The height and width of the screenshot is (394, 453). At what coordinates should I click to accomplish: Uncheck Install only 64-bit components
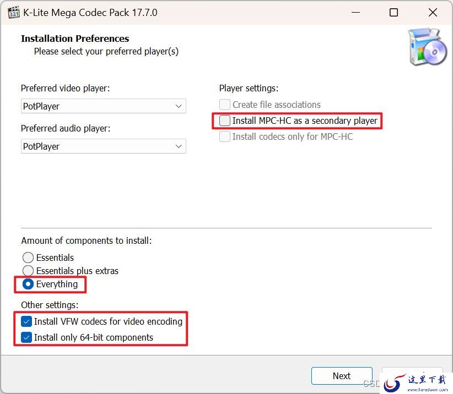26,337
